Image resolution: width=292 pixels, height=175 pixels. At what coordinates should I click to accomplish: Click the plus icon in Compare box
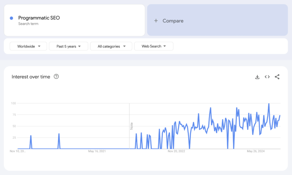(x=156, y=21)
